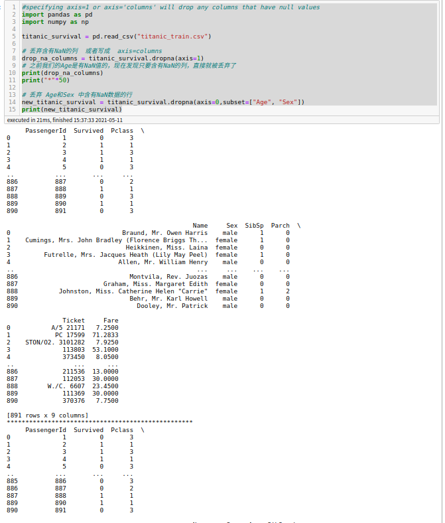This screenshot has height=523, width=445.
Task: Click line number 8 in the gutter
Action: (14, 58)
